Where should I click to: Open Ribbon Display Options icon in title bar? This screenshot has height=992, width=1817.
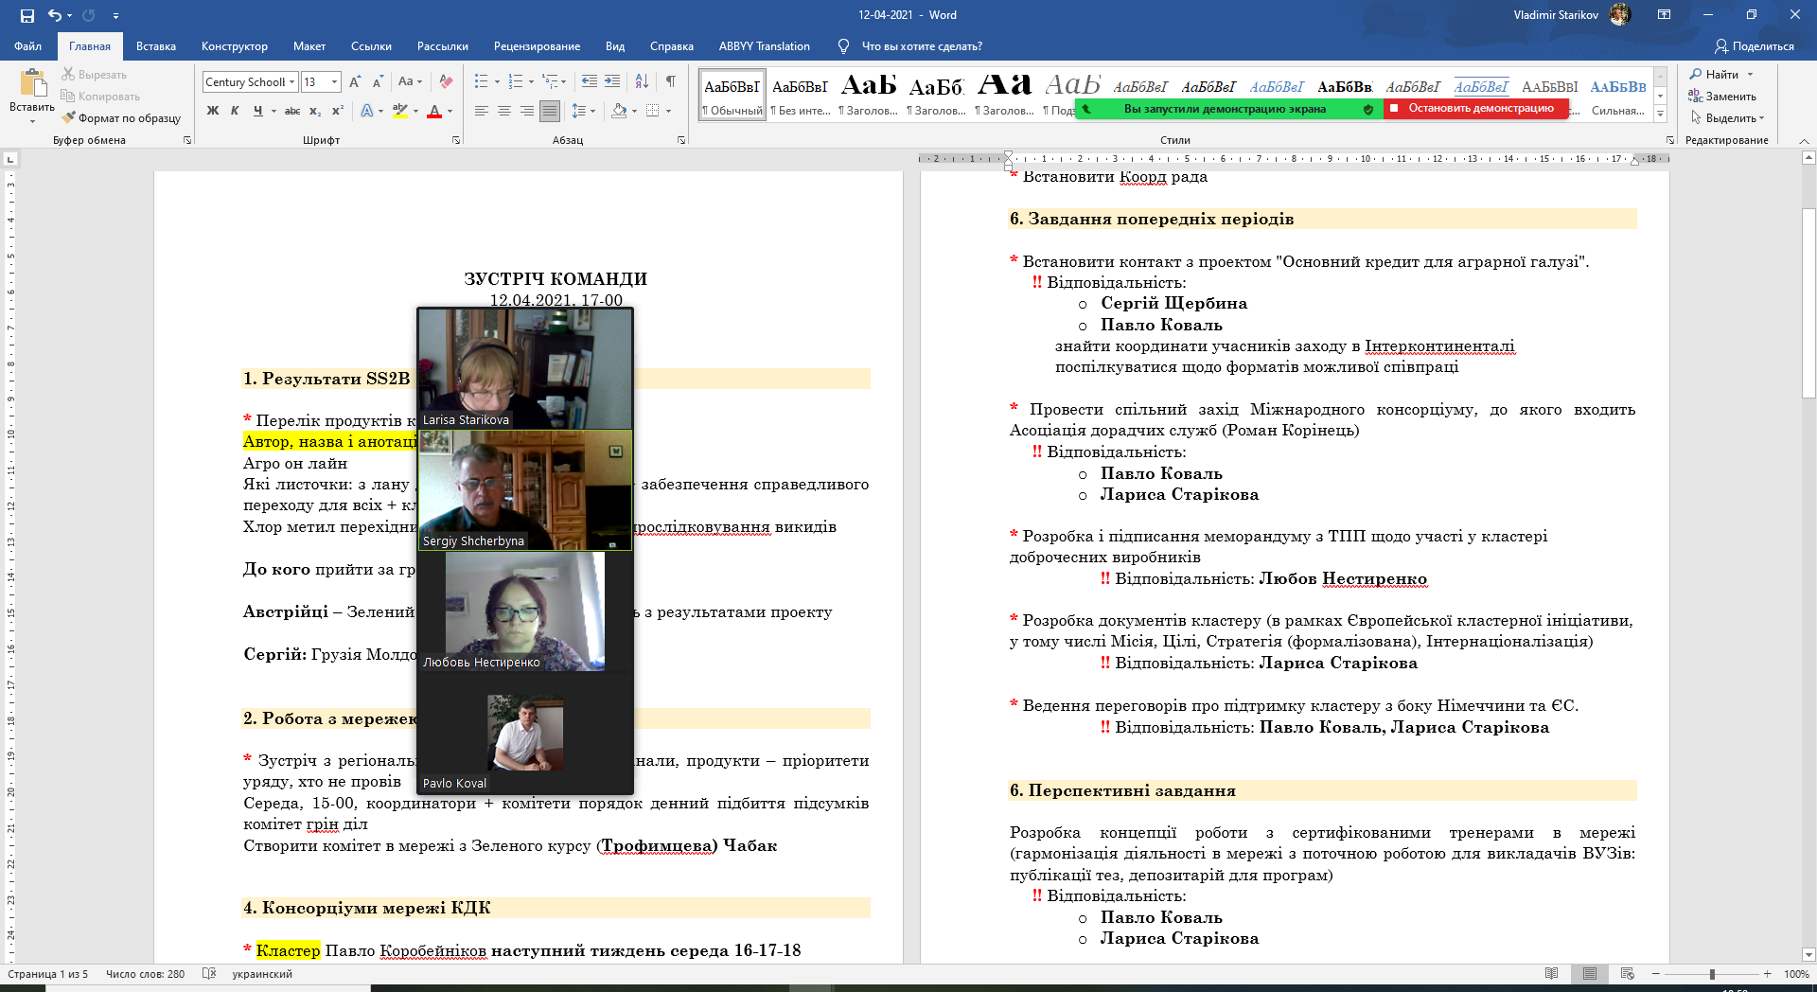point(1664,15)
